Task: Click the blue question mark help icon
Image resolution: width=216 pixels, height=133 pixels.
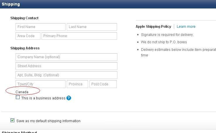Action: click(69, 98)
